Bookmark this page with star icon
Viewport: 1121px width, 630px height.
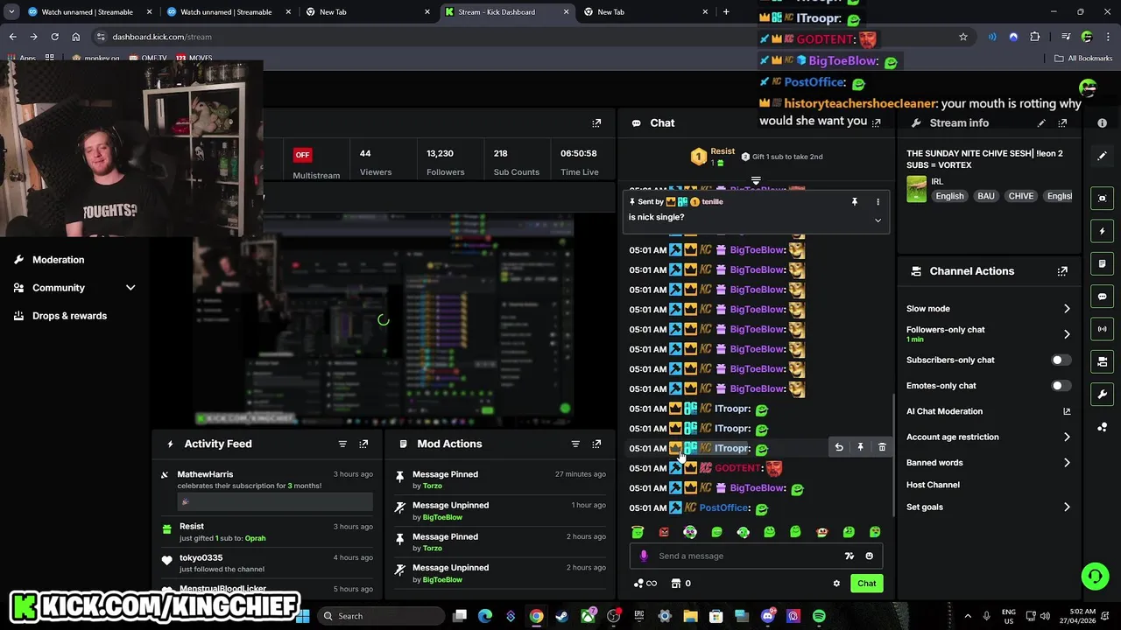(x=963, y=37)
